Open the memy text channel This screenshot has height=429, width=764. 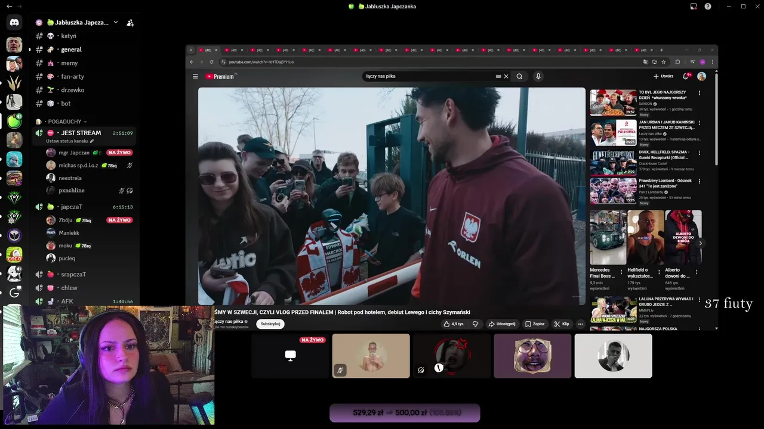(x=84, y=63)
